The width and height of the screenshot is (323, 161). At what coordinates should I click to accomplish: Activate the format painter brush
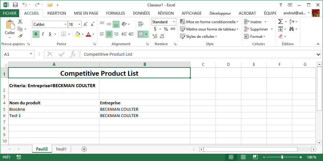pyautogui.click(x=20, y=36)
